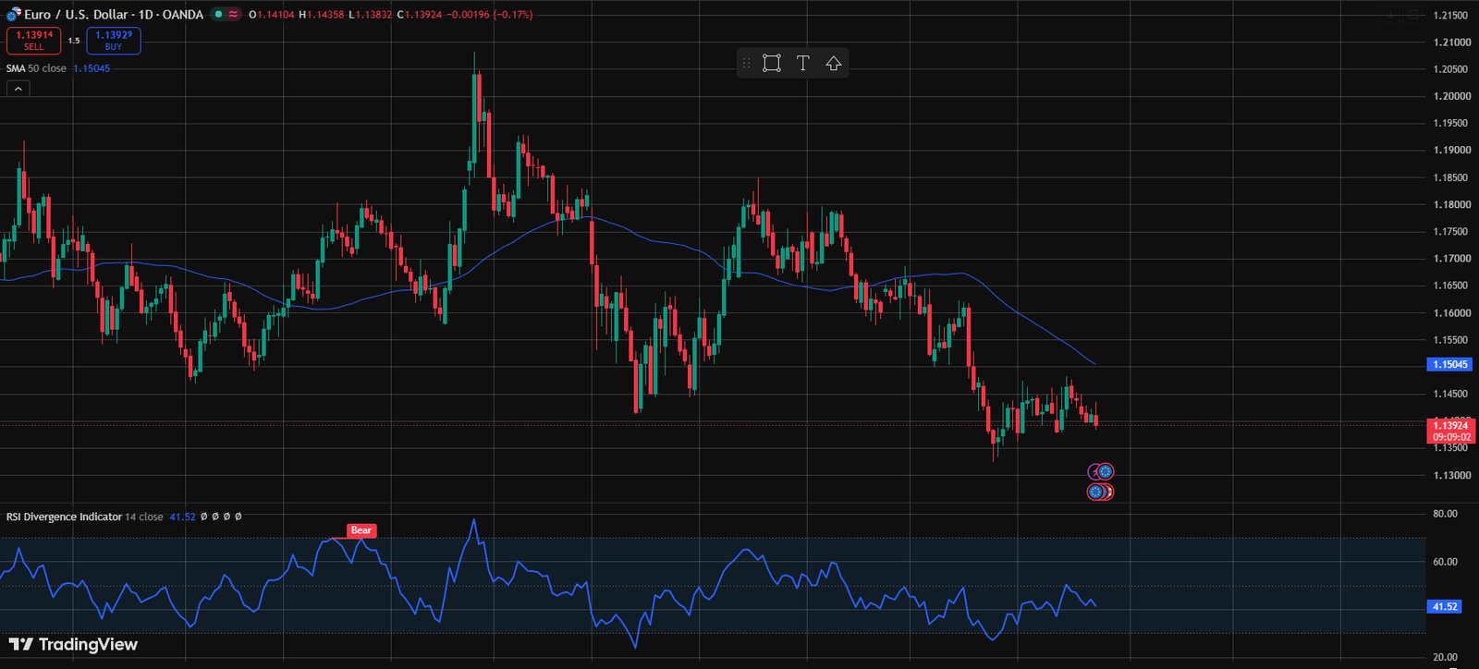Select the rectangle drawing tool in floating toolbar
This screenshot has height=669, width=1479.
point(772,63)
